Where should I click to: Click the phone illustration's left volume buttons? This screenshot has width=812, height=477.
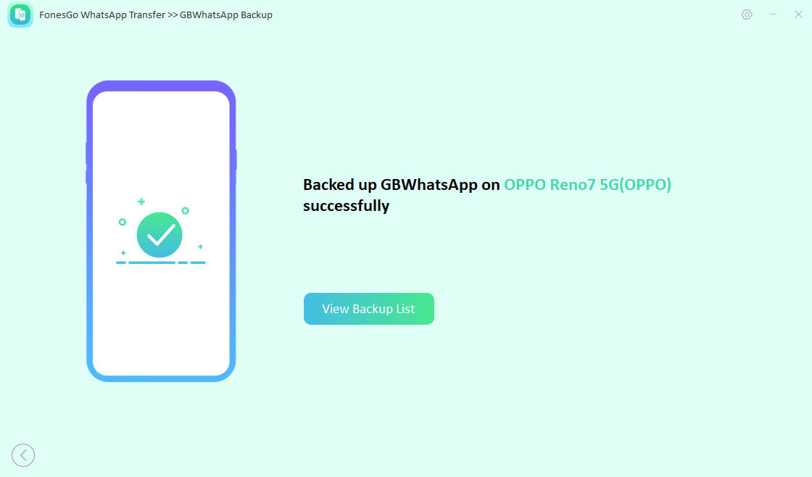[x=86, y=163]
